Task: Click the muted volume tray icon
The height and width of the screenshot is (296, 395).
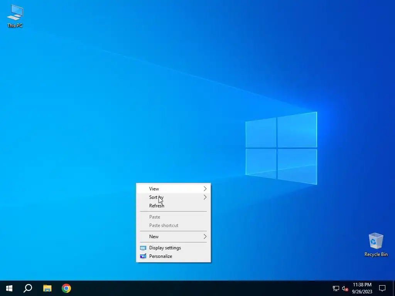Action: pos(345,288)
